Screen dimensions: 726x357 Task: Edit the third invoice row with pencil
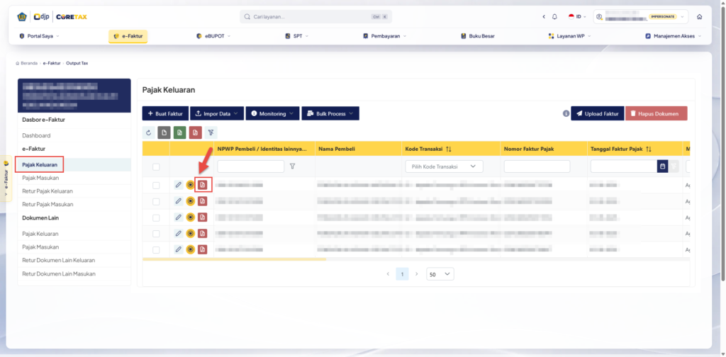[178, 217]
